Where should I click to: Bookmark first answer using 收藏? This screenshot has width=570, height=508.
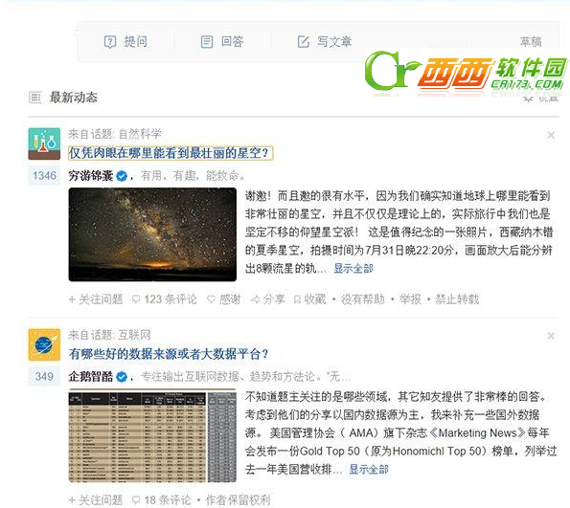(x=309, y=299)
